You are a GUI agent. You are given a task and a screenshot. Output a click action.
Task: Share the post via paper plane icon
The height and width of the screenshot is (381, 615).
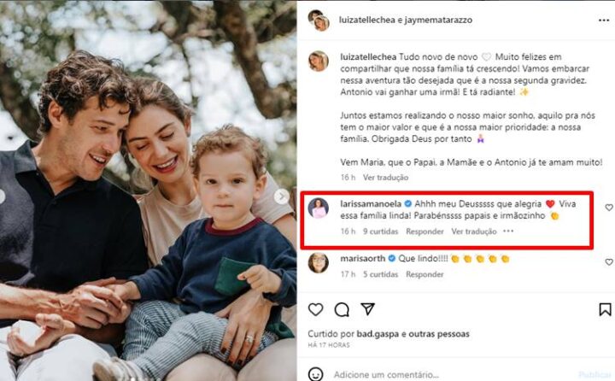367,309
